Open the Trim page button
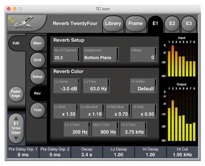205x166 pixels. point(37,110)
